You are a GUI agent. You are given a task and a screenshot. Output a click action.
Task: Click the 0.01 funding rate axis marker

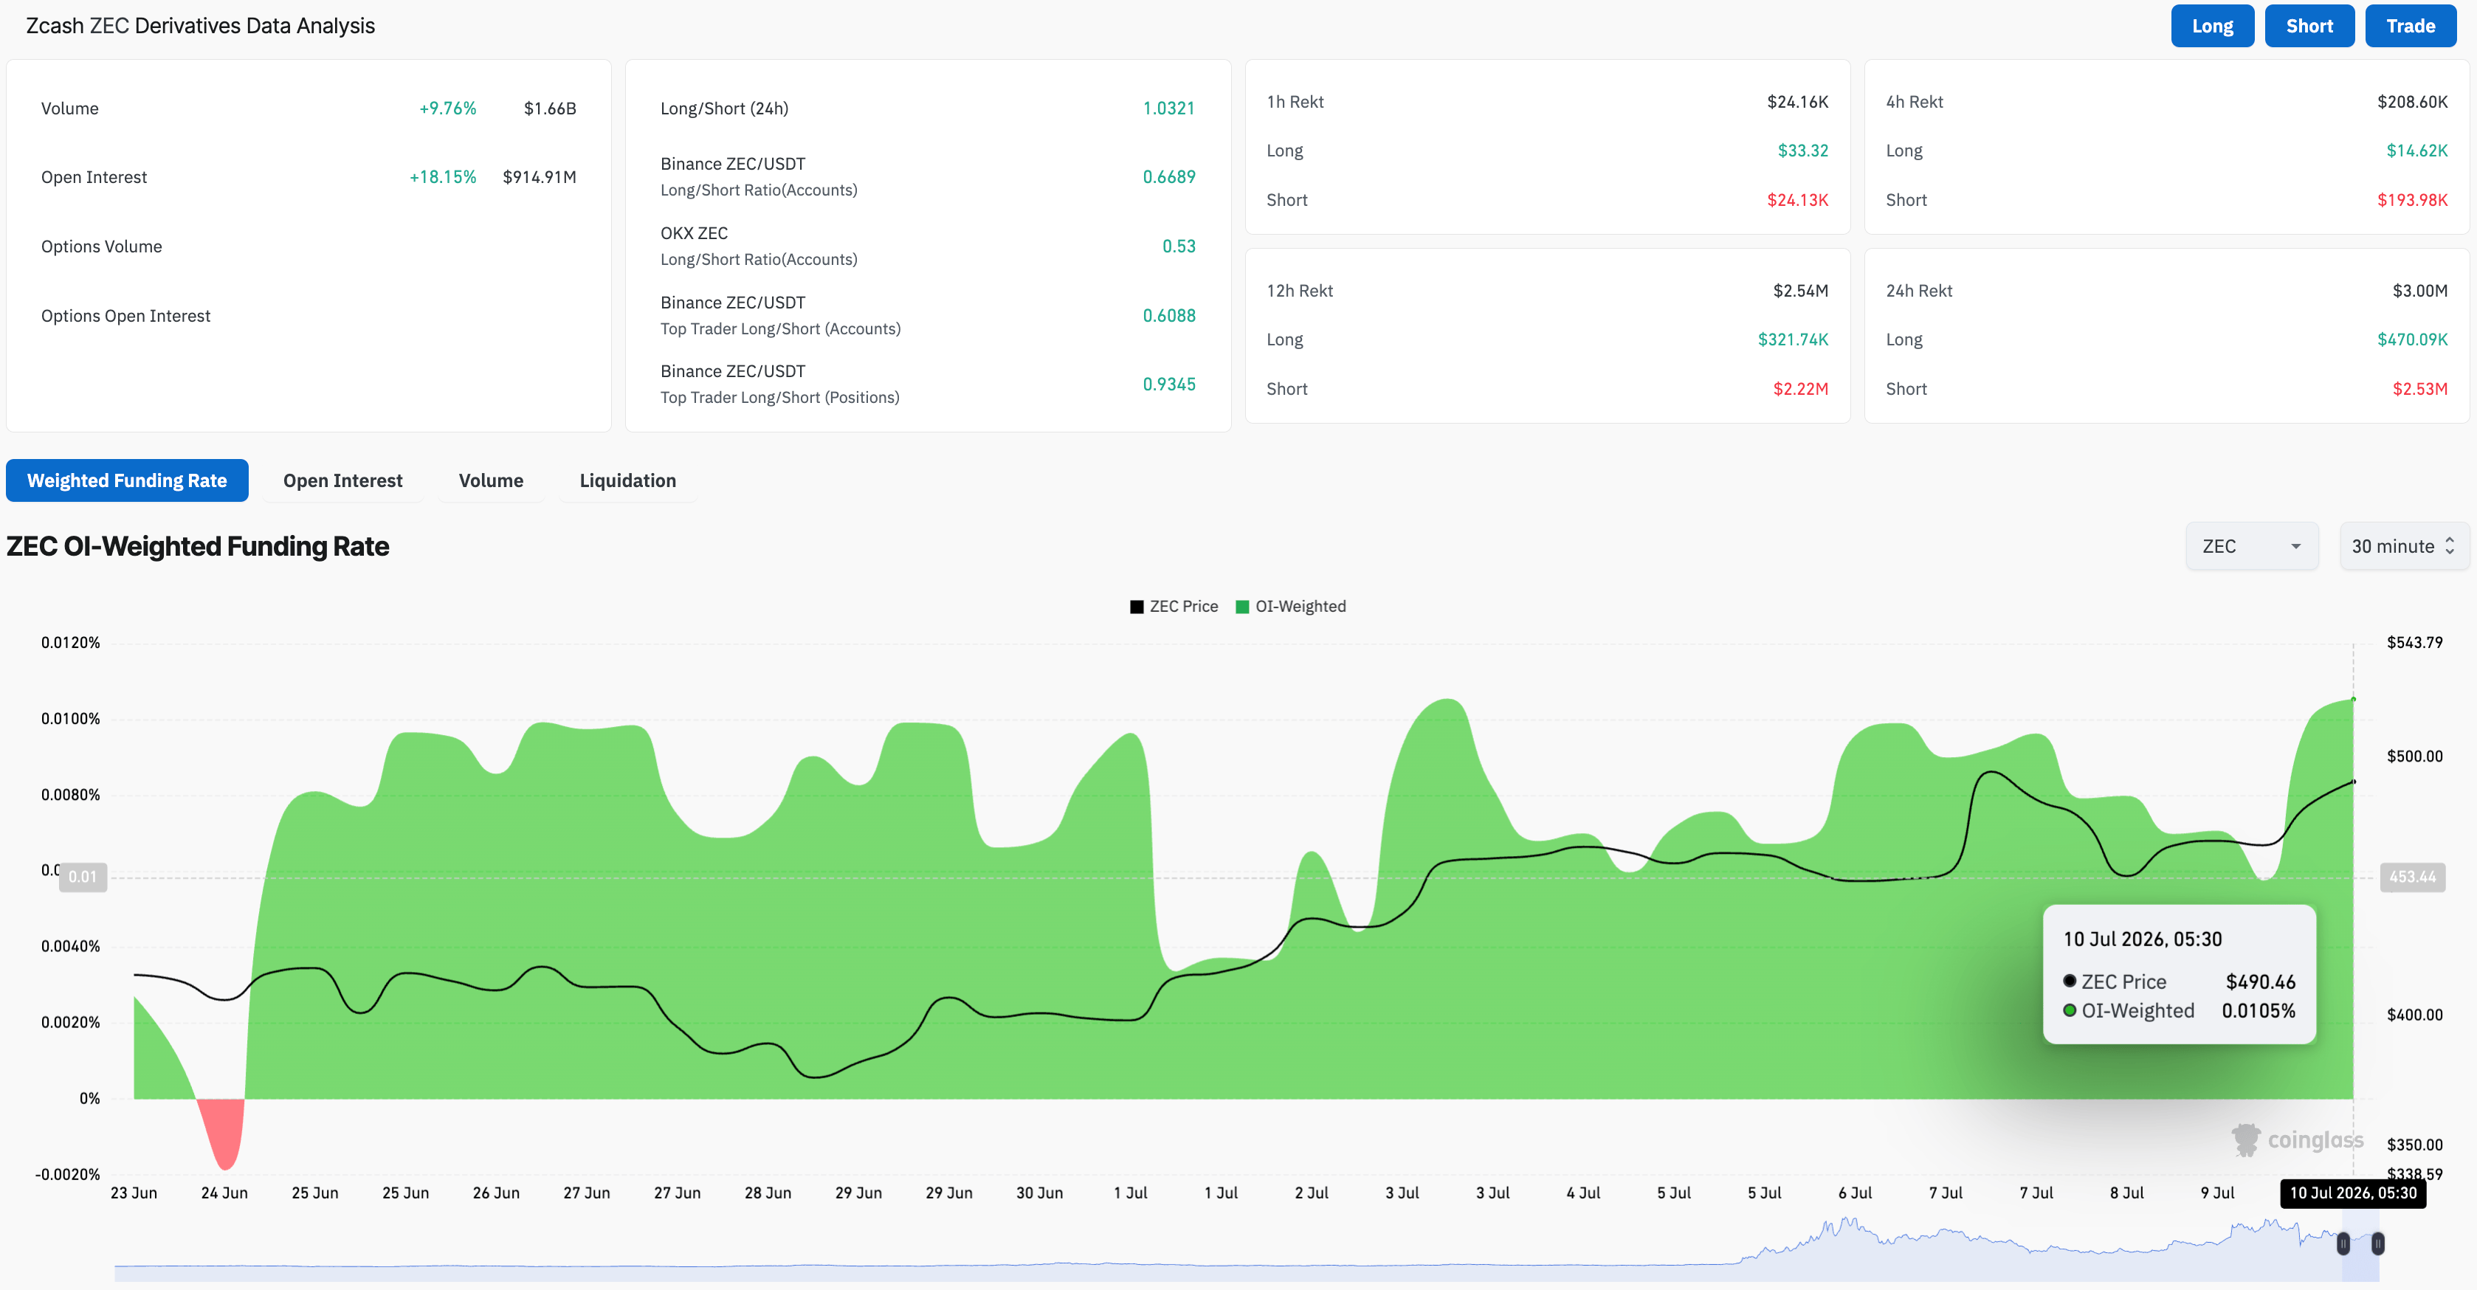[x=83, y=877]
